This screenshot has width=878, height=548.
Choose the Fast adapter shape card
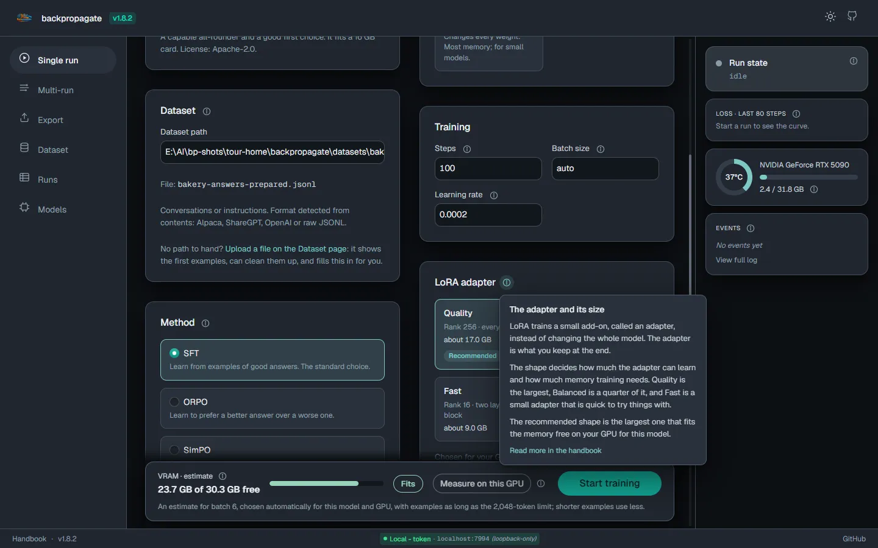468,410
